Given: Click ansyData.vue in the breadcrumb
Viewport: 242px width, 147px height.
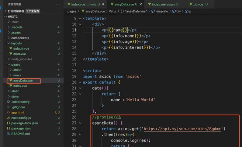Looking at the screenshot, I should coord(95,11).
